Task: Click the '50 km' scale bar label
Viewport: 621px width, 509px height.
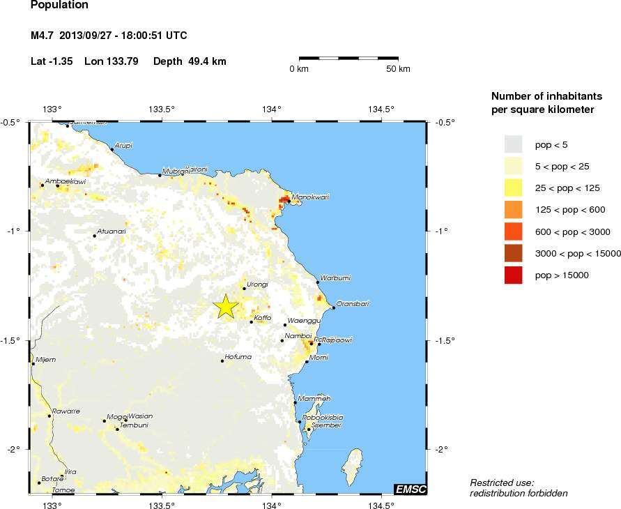Action: click(399, 69)
